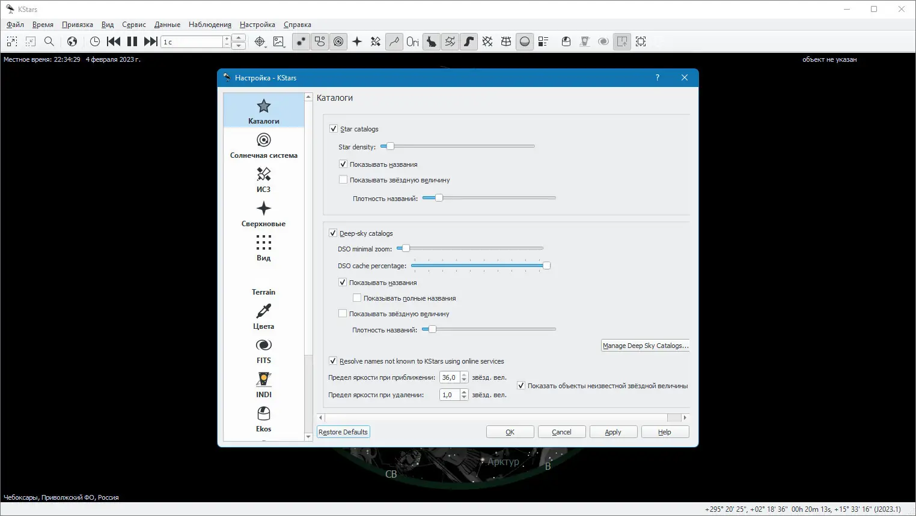Click the DSO cache percentage slider handle
Image resolution: width=916 pixels, height=516 pixels.
tap(546, 265)
